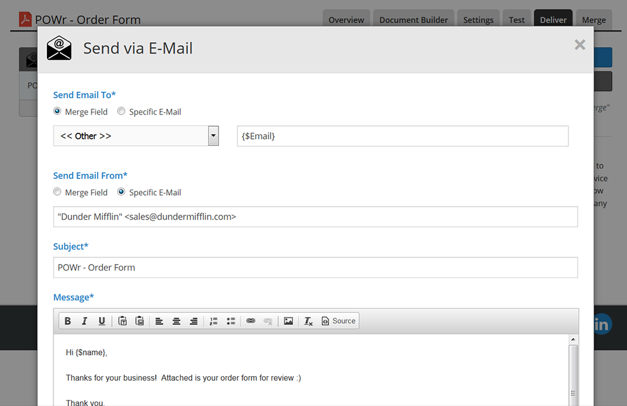
Task: Select Specific E-Mail under Send Email To
Action: tap(121, 112)
